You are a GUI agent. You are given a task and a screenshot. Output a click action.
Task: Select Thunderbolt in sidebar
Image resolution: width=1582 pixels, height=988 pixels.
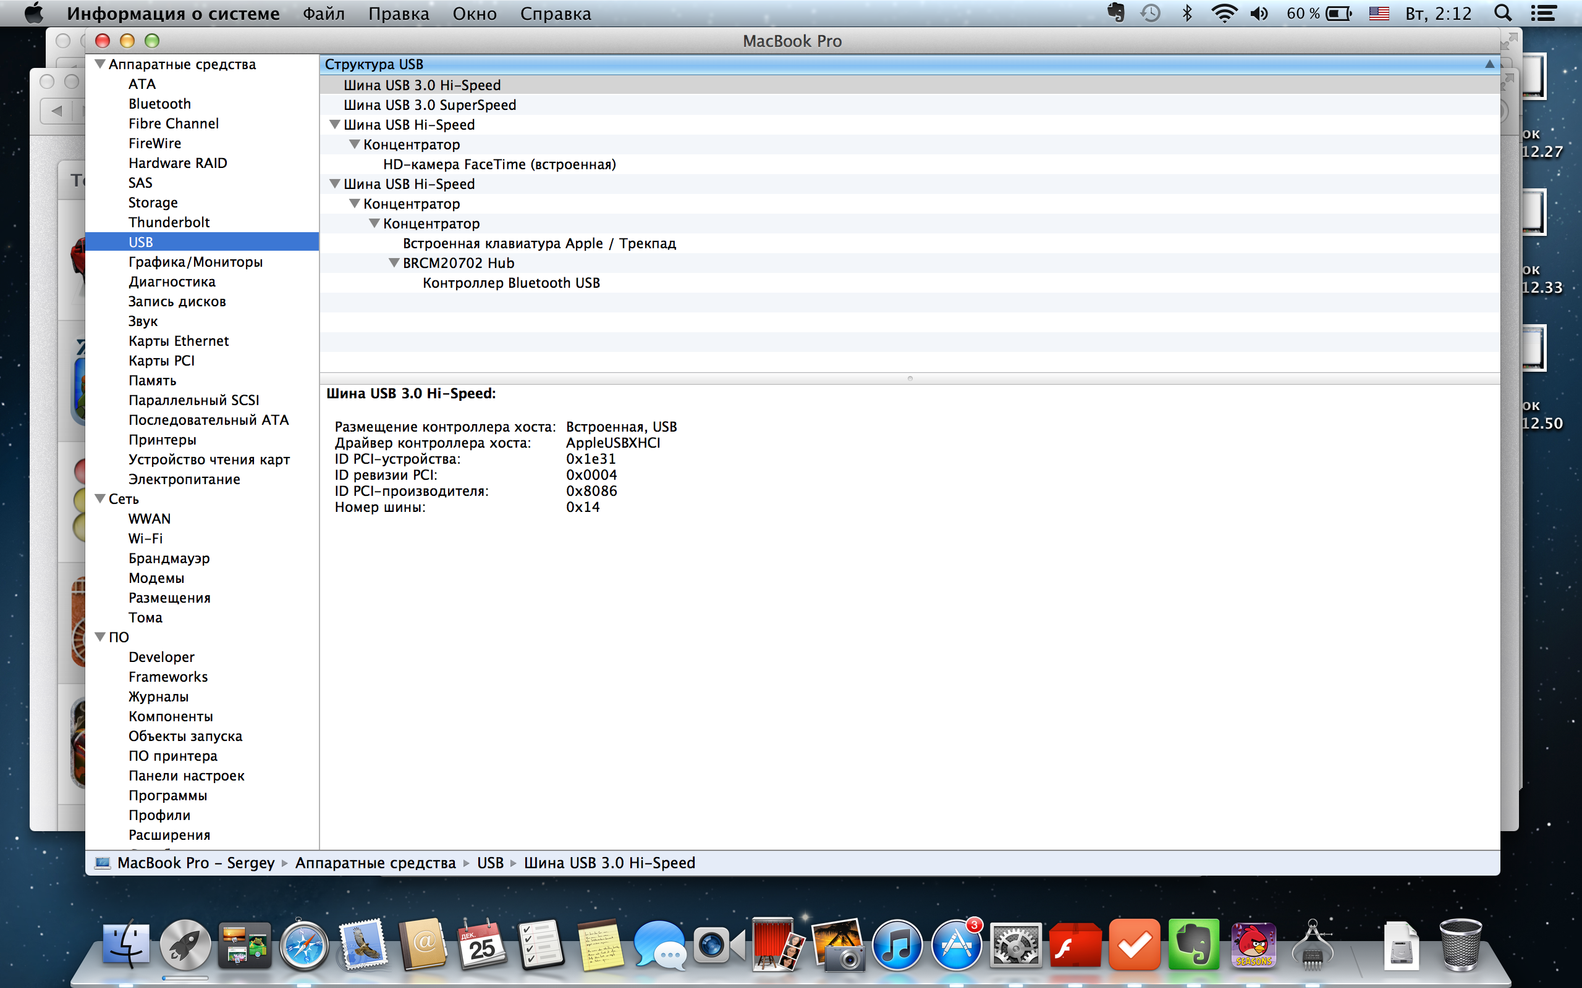coord(202,222)
